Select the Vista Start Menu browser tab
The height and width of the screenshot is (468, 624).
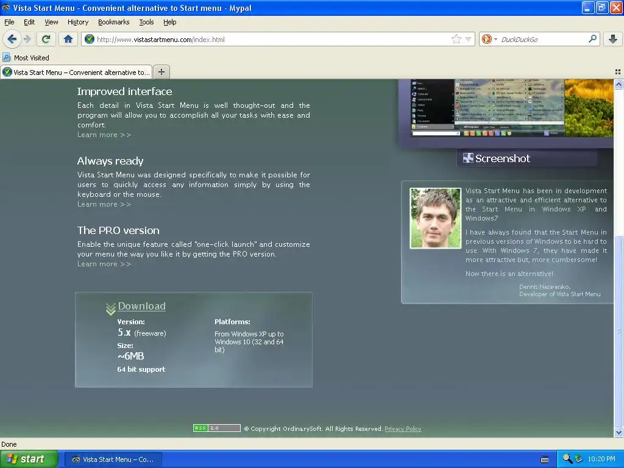click(x=76, y=72)
